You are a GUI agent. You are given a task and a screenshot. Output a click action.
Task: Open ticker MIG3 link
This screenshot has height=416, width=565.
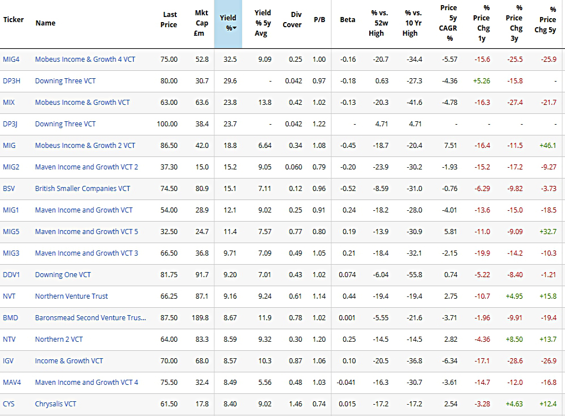click(11, 253)
